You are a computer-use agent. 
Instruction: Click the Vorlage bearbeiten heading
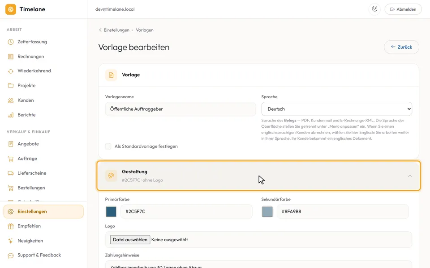coord(134,47)
